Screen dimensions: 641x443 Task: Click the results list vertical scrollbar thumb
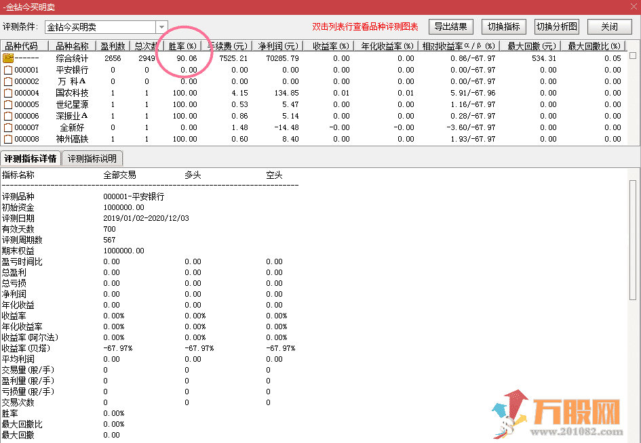(633, 55)
